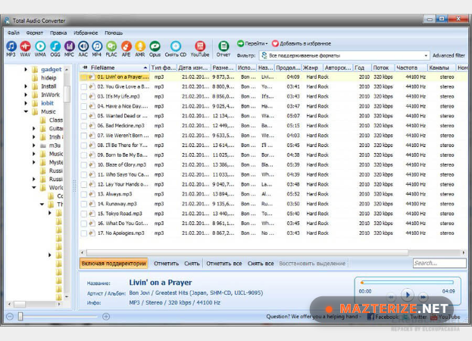The width and height of the screenshot is (472, 341).
Task: Zoom in with the plus icon
Action: (x=105, y=317)
